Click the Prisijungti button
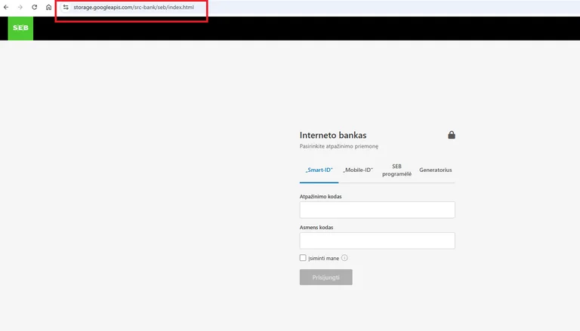 [326, 277]
